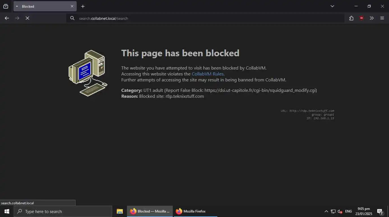The width and height of the screenshot is (389, 217).
Task: Minimize the Firefox window
Action: (x=356, y=6)
